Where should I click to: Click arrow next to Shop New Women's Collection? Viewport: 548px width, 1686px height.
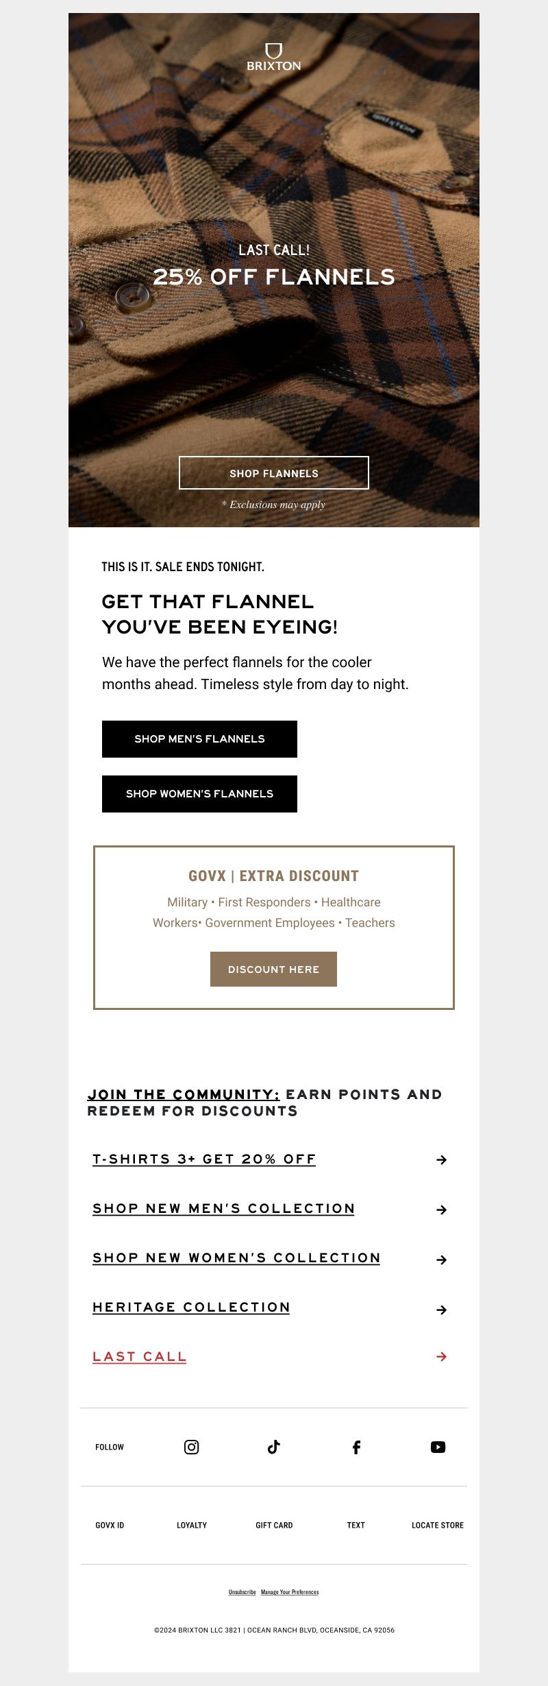[x=442, y=1260]
